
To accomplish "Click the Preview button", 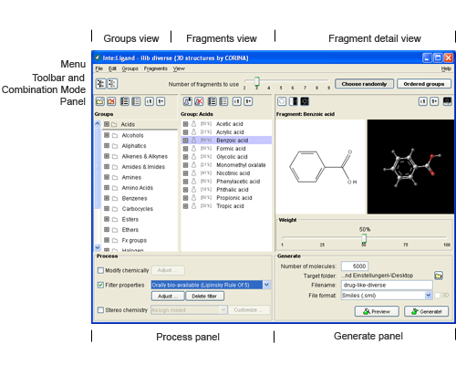I will [377, 311].
